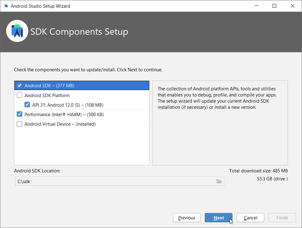Select the Android SDK Platform row label
This screenshot has height=228, width=302.
click(x=47, y=95)
